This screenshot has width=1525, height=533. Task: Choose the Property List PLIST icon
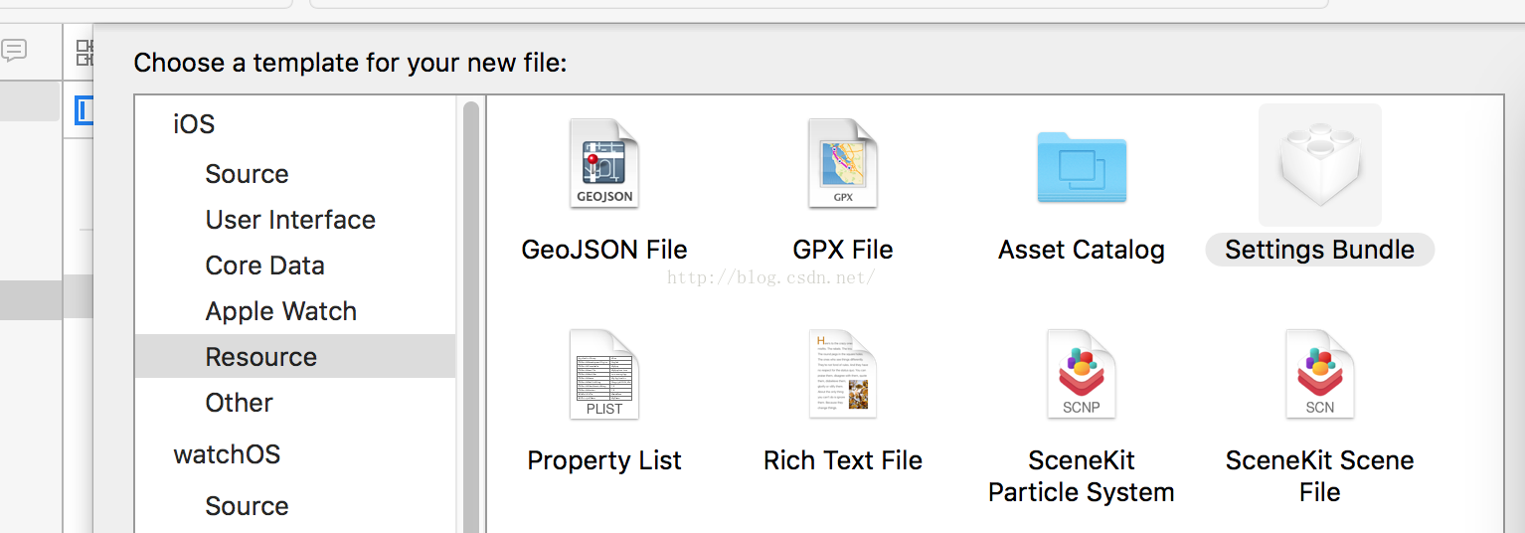(603, 375)
